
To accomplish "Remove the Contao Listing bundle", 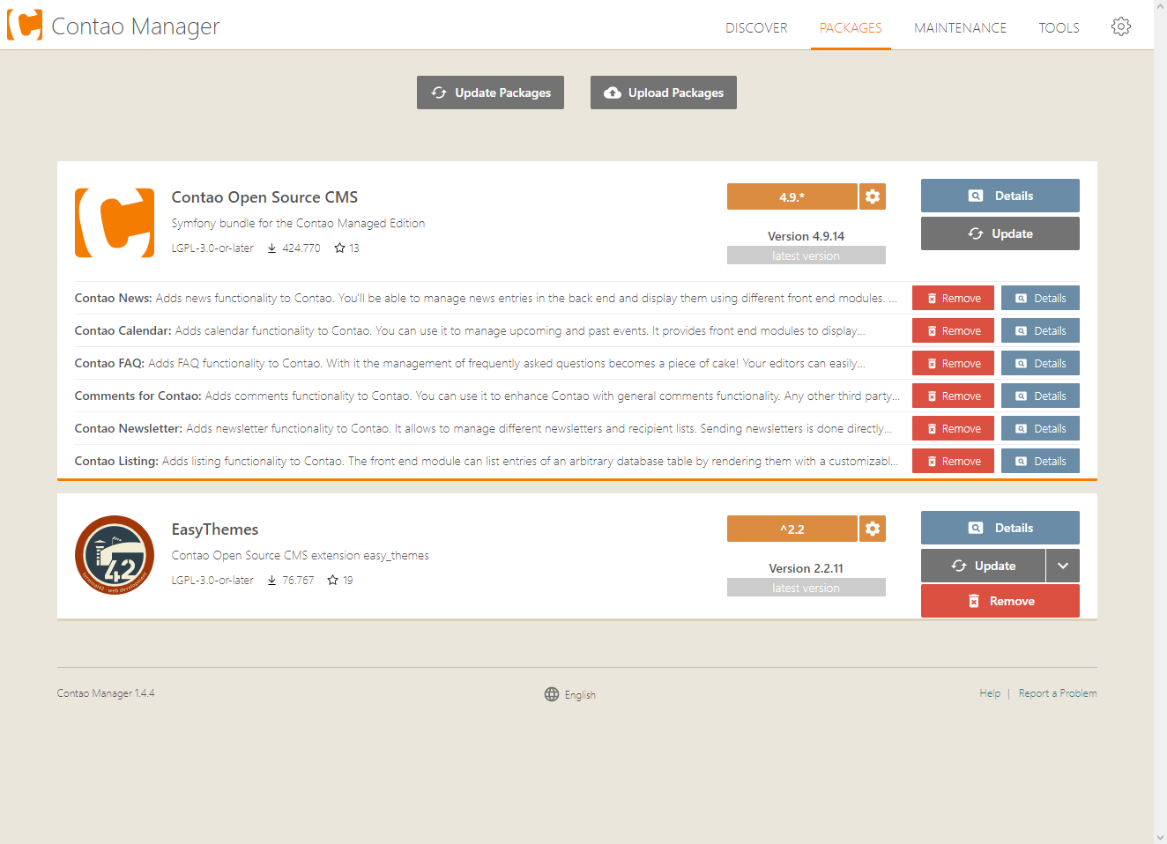I will 953,461.
